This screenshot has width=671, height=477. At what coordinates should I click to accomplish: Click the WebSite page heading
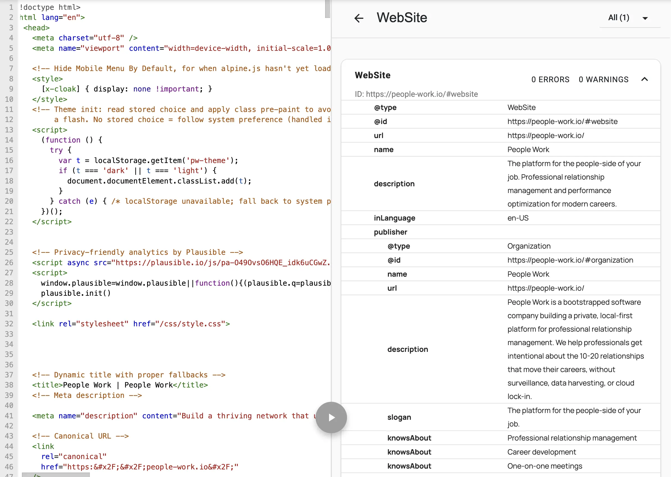[x=402, y=18]
